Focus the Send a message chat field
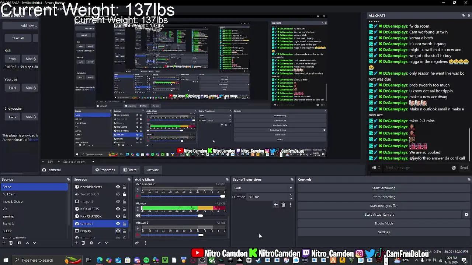The image size is (472, 265). click(416, 168)
